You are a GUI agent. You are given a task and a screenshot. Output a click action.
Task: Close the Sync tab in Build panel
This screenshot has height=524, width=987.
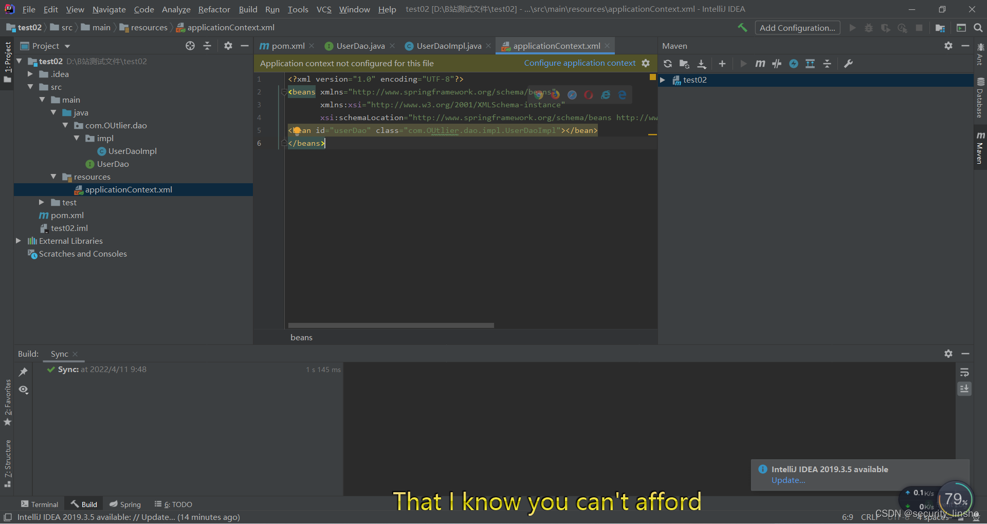pyautogui.click(x=76, y=354)
